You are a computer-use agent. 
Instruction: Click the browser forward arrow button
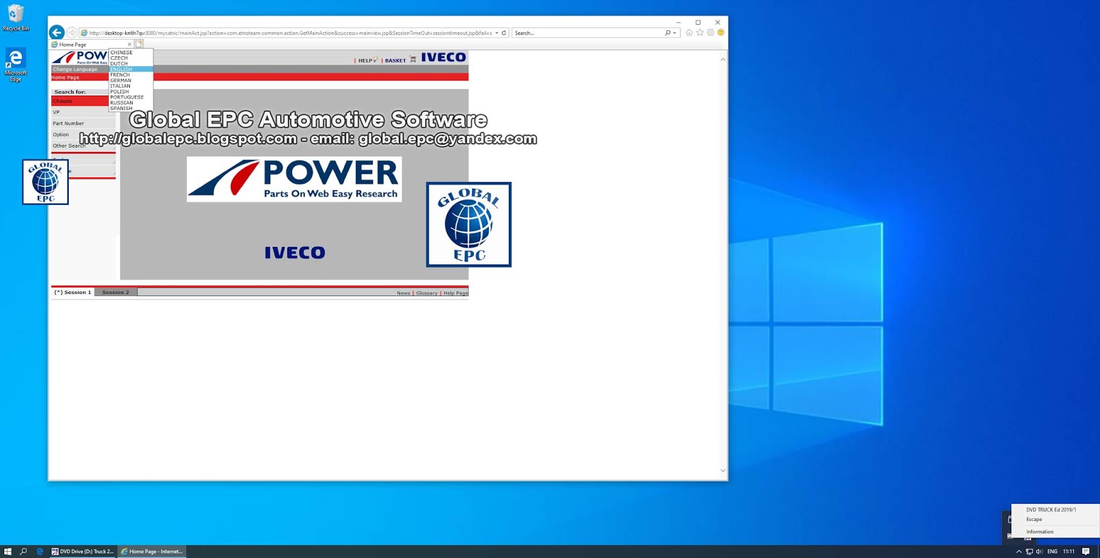[72, 32]
